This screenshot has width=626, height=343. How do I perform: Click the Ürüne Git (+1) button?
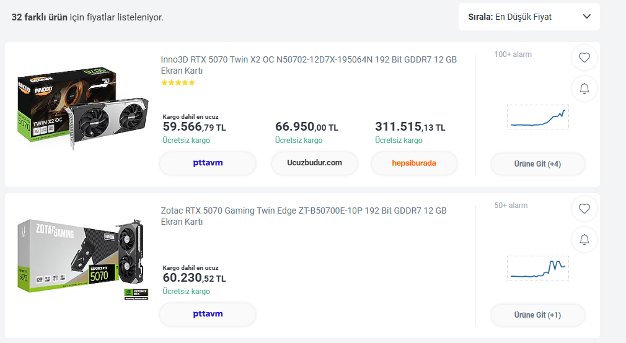(x=537, y=315)
